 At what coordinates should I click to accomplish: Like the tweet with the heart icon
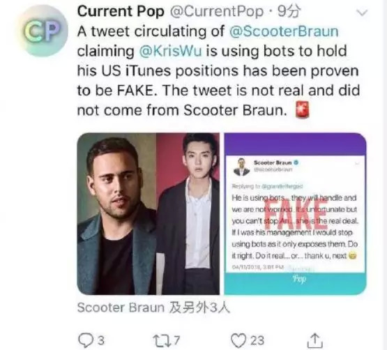pyautogui.click(x=238, y=340)
